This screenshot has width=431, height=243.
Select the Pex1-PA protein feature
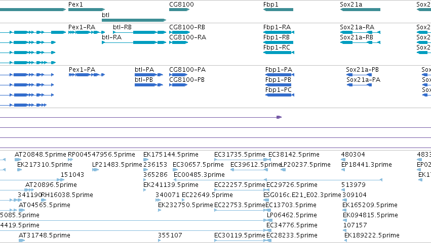tap(87, 75)
